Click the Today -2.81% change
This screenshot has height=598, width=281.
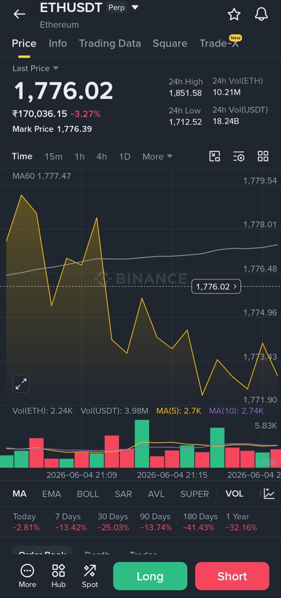pyautogui.click(x=26, y=522)
